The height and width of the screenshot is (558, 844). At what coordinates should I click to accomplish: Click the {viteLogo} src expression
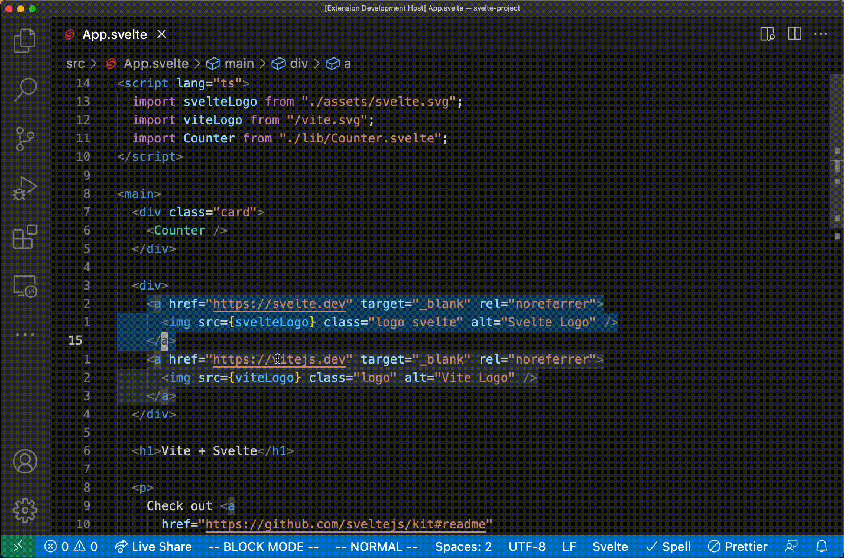coord(265,378)
